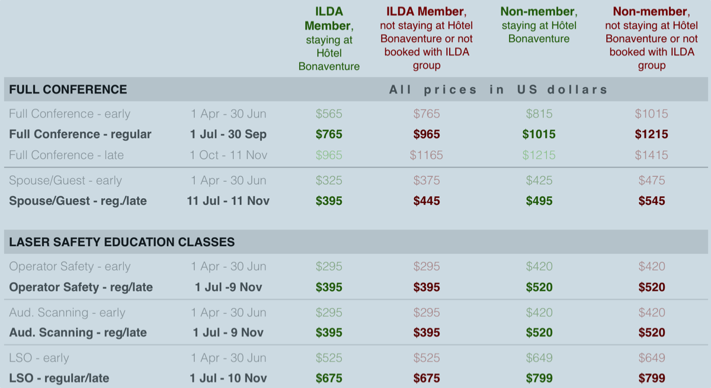Screen dimensions: 711x388
Task: Click the "Aud. Scanning - early" row label
Action: tap(67, 312)
